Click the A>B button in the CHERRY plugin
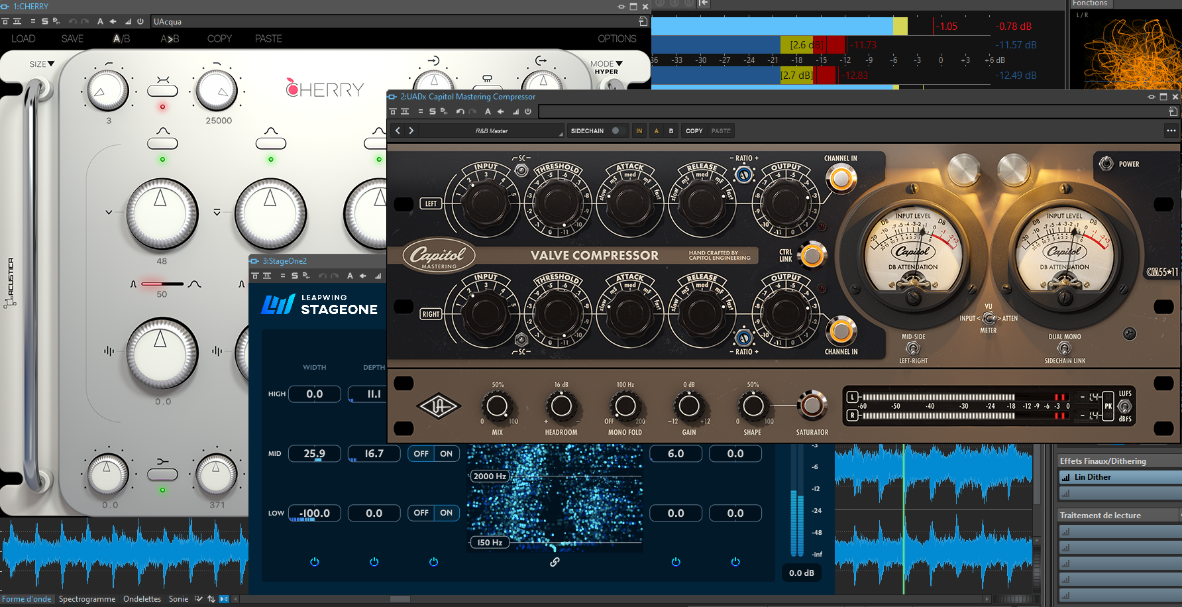Screen dimensions: 1182x607 [x=170, y=38]
